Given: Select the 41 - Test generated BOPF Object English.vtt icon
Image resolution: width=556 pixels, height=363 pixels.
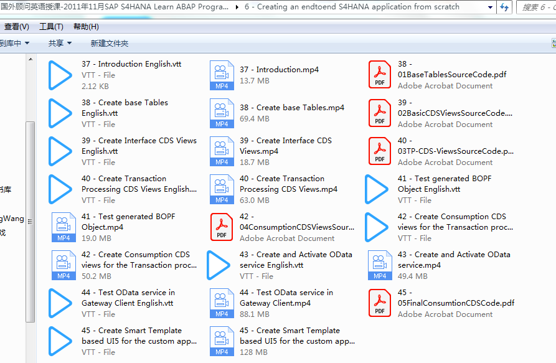Looking at the screenshot, I should click(377, 189).
